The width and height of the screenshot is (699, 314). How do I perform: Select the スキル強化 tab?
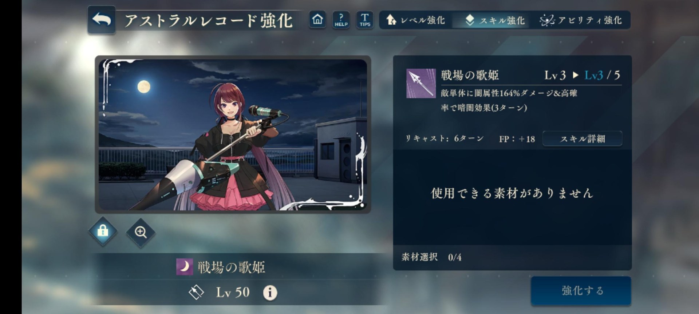click(x=495, y=20)
